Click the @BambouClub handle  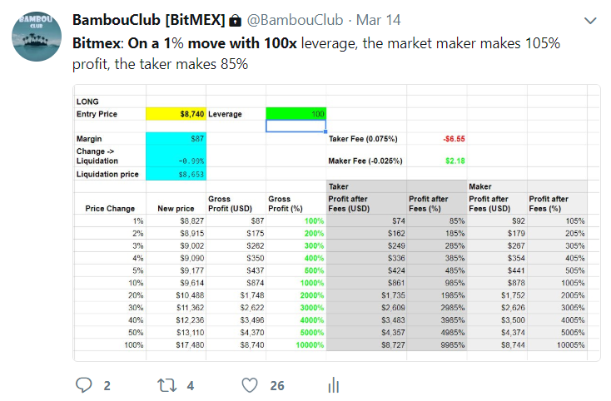point(295,20)
